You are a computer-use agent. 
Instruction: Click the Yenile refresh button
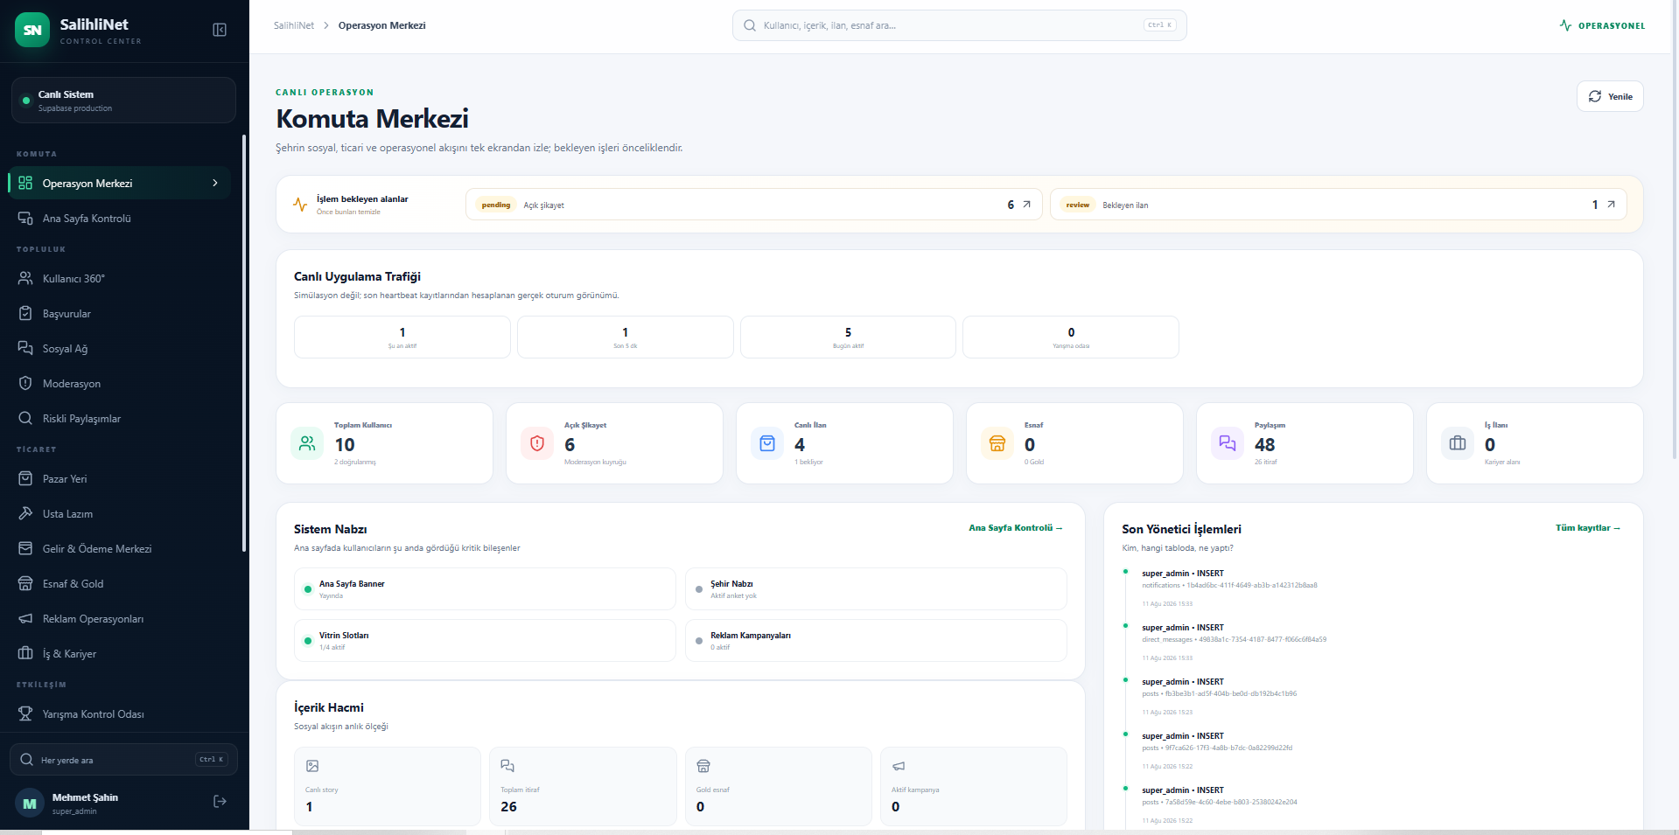tap(1610, 96)
